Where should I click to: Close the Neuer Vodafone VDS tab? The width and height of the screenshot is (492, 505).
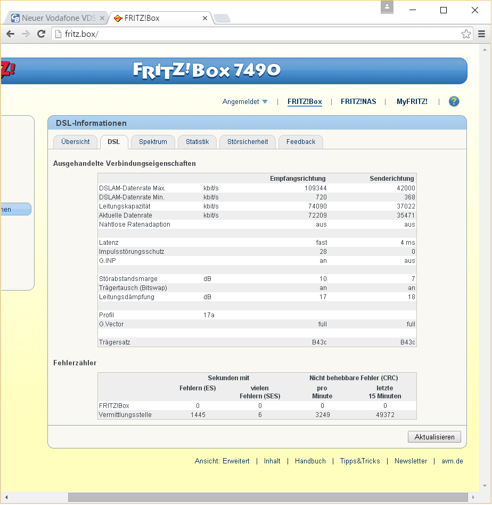point(102,18)
